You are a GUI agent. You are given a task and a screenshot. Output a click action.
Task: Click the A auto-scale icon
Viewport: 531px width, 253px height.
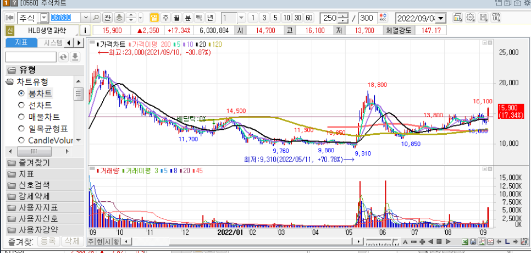405,242
